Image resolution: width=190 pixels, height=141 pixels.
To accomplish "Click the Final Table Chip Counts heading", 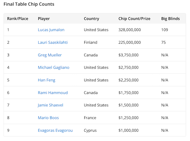I will tap(29, 4).
